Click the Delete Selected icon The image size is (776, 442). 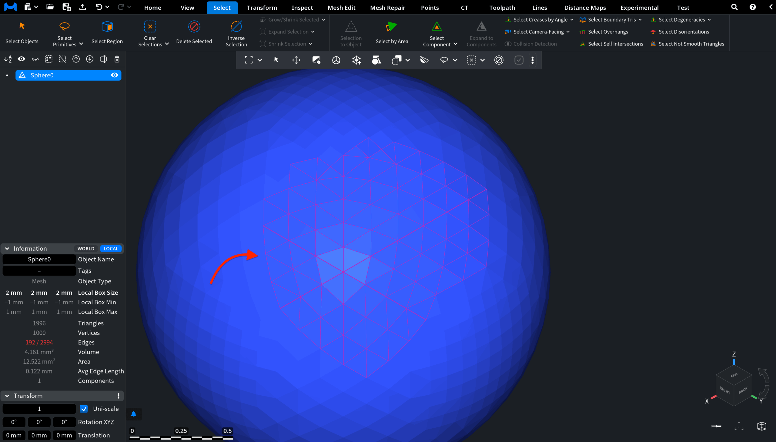(x=194, y=27)
